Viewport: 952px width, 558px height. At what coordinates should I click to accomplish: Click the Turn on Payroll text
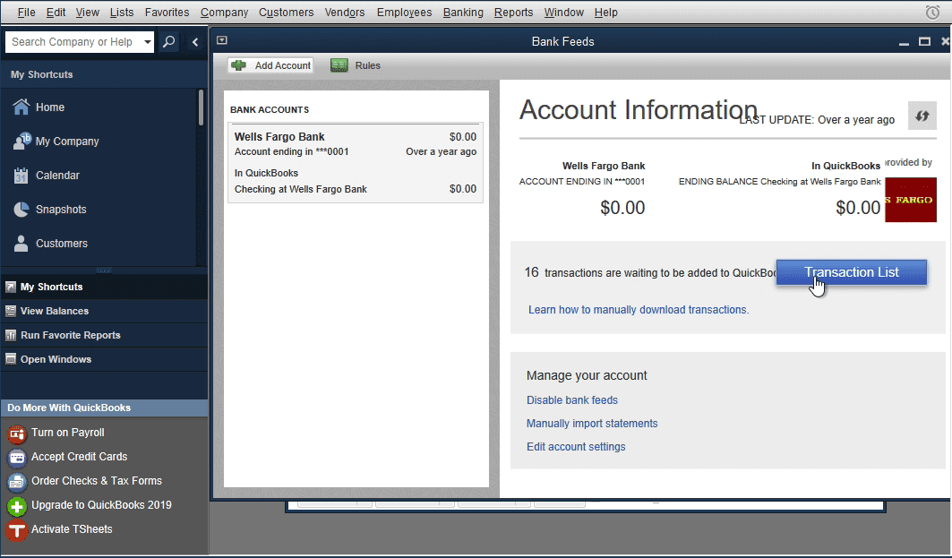point(68,433)
